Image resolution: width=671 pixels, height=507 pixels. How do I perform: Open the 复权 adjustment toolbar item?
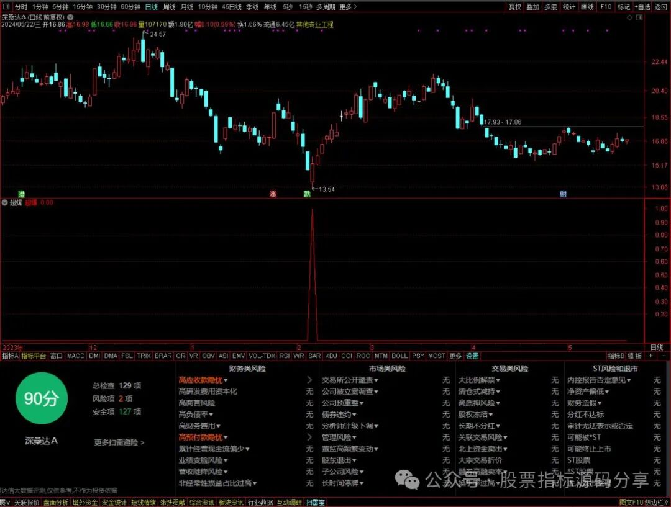pos(515,6)
